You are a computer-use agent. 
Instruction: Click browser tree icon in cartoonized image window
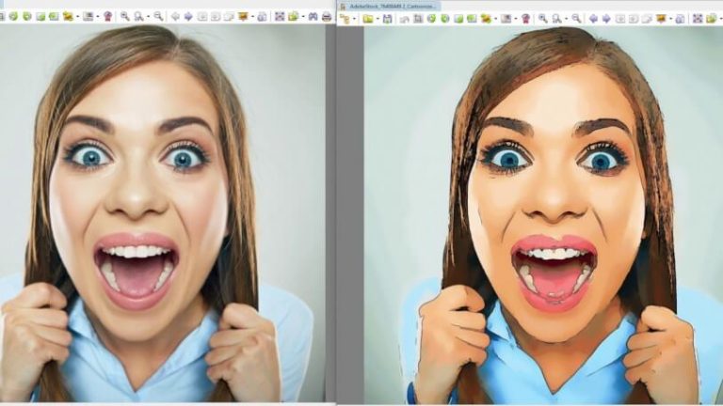pyautogui.click(x=345, y=19)
